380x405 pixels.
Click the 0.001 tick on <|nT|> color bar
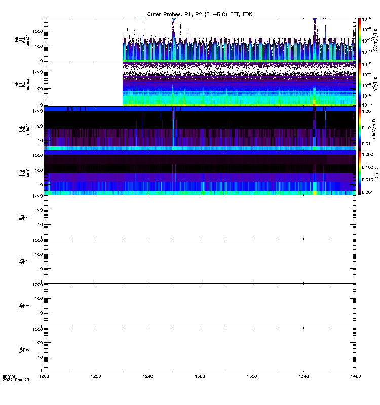pyautogui.click(x=368, y=192)
